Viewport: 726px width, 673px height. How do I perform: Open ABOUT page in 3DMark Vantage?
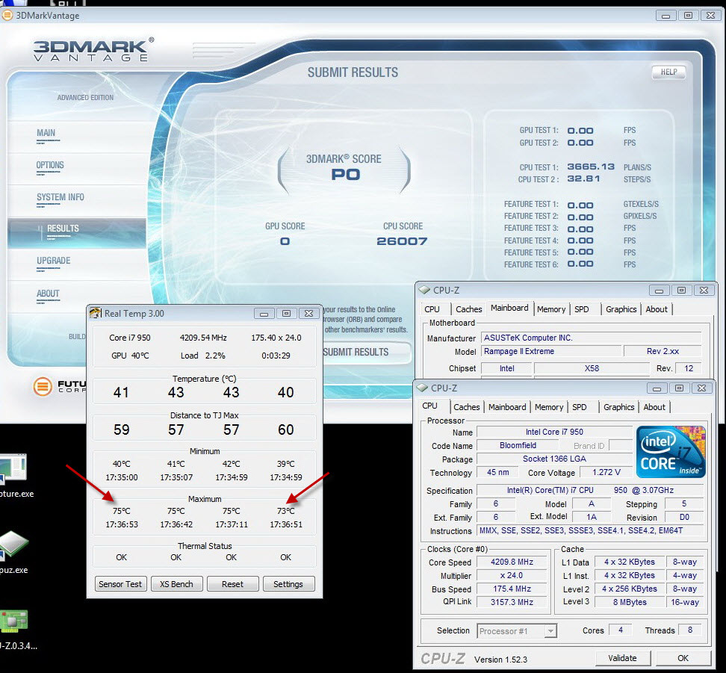[48, 294]
